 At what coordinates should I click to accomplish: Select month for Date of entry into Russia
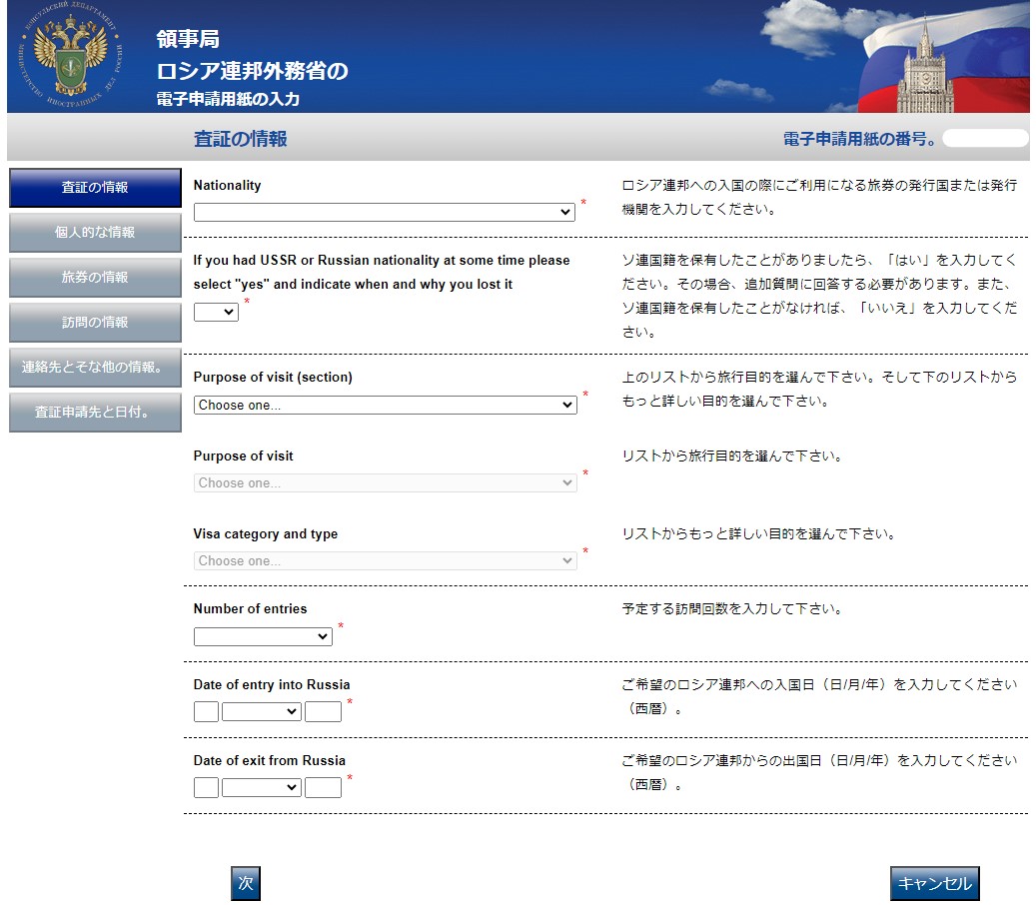tap(262, 711)
